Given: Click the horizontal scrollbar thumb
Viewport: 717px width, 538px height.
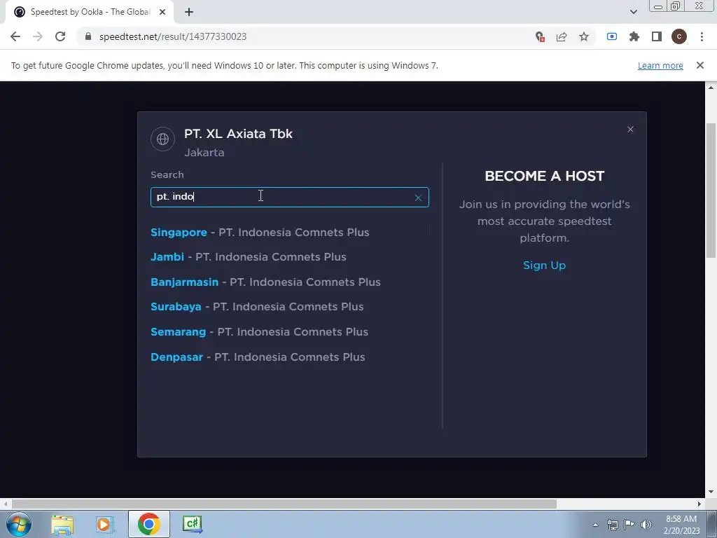Looking at the screenshot, I should [x=284, y=504].
